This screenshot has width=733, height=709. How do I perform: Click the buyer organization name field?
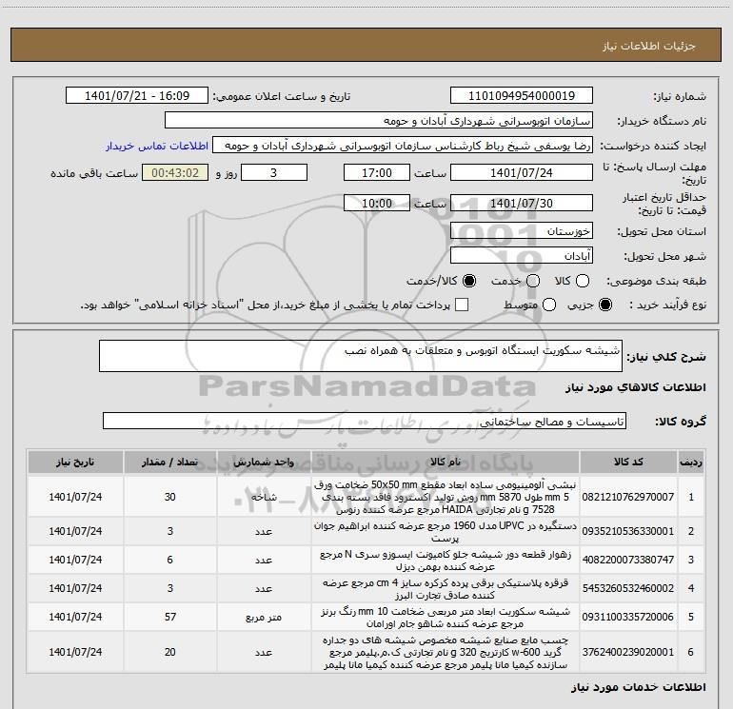pyautogui.click(x=379, y=121)
